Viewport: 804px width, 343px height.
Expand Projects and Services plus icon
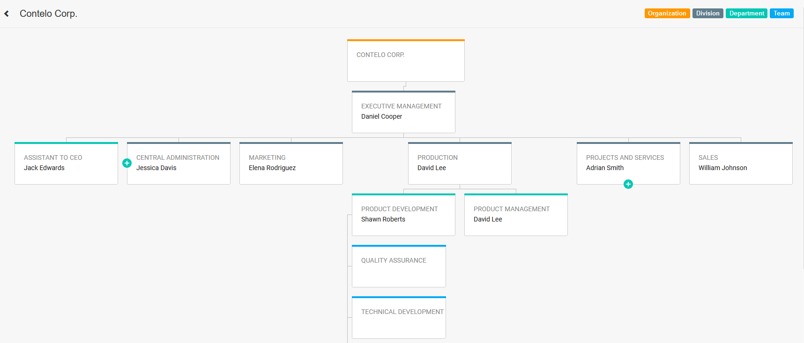point(628,184)
